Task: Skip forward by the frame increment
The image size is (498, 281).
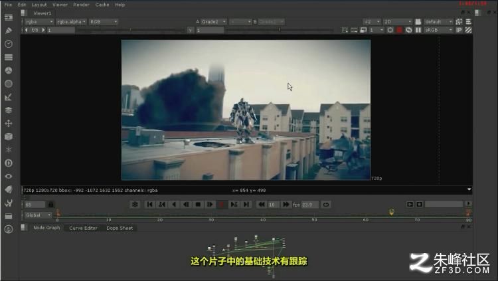Action: pyautogui.click(x=286, y=205)
